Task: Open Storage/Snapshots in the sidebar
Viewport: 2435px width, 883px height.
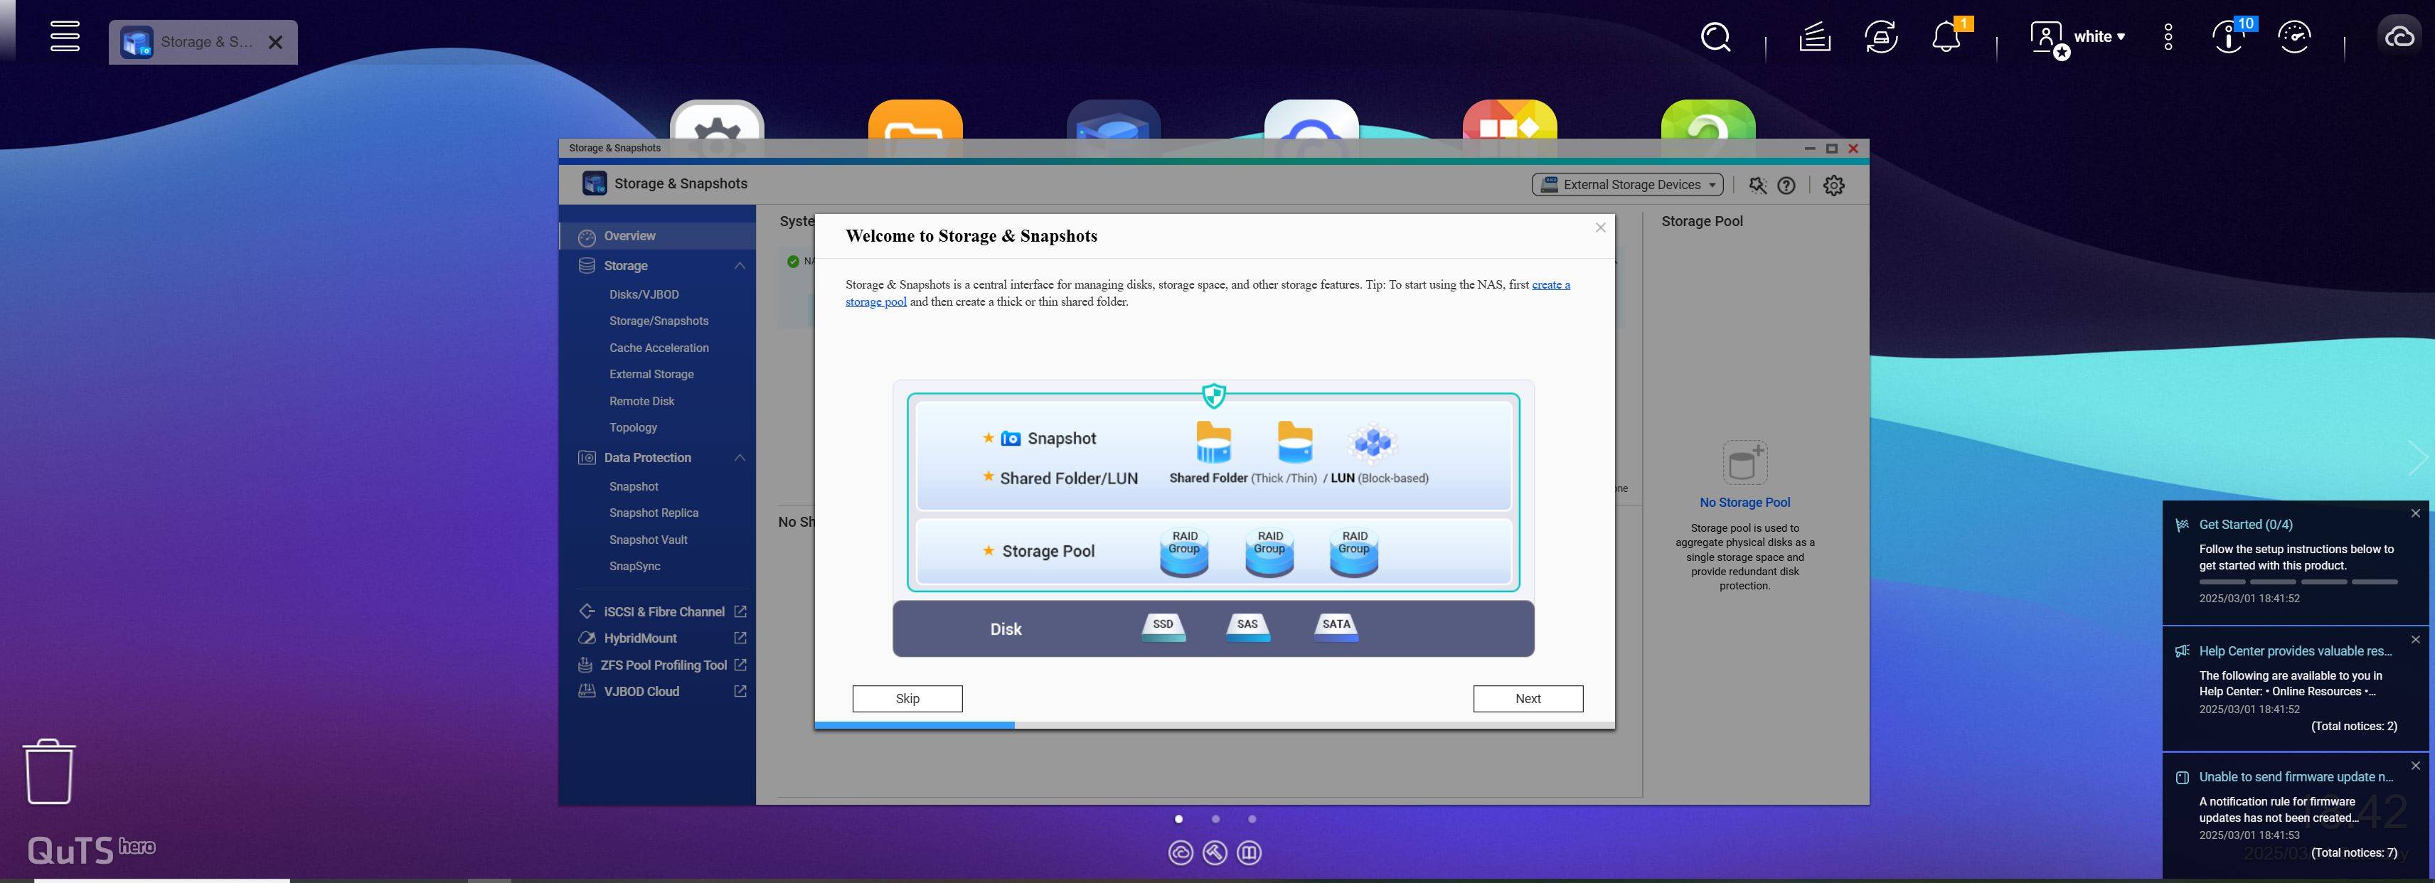Action: tap(659, 321)
